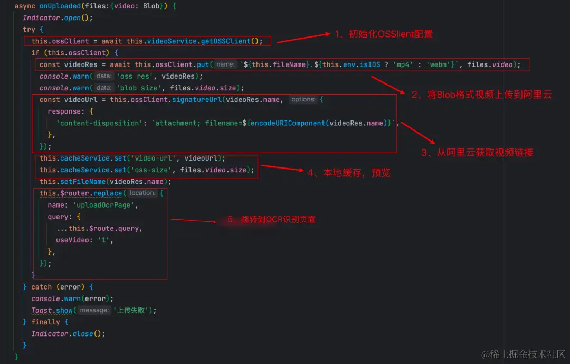570x364 pixels.
Task: Click Toast.show call
Action: 52,310
